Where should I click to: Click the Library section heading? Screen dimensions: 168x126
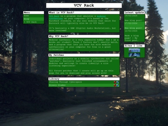pyautogui.click(x=84, y=79)
